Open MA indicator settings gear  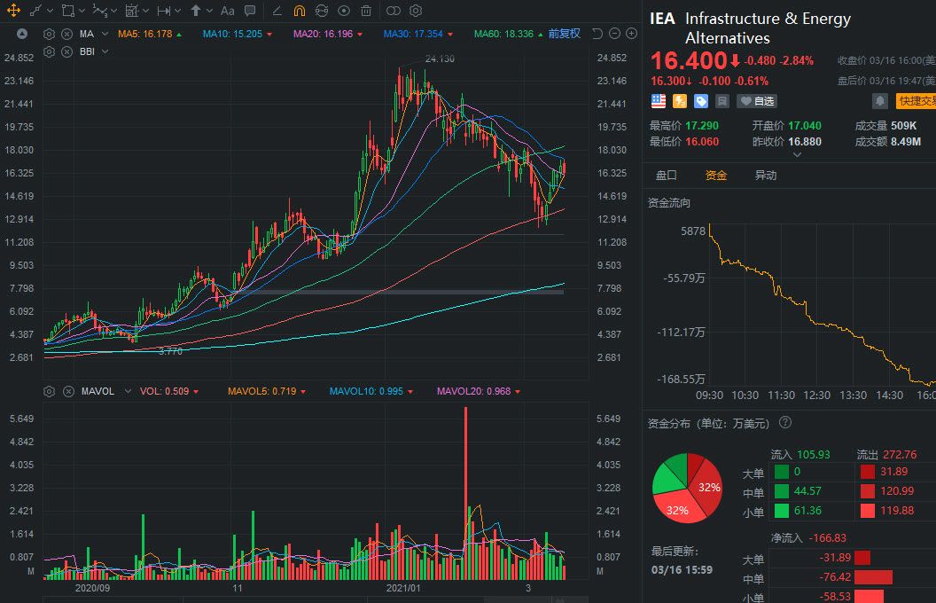(x=50, y=34)
